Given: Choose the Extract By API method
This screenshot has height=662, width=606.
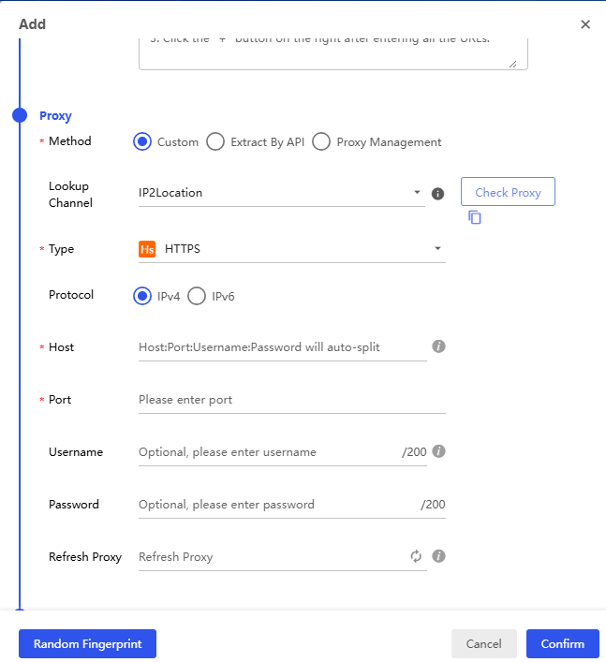Looking at the screenshot, I should point(215,142).
